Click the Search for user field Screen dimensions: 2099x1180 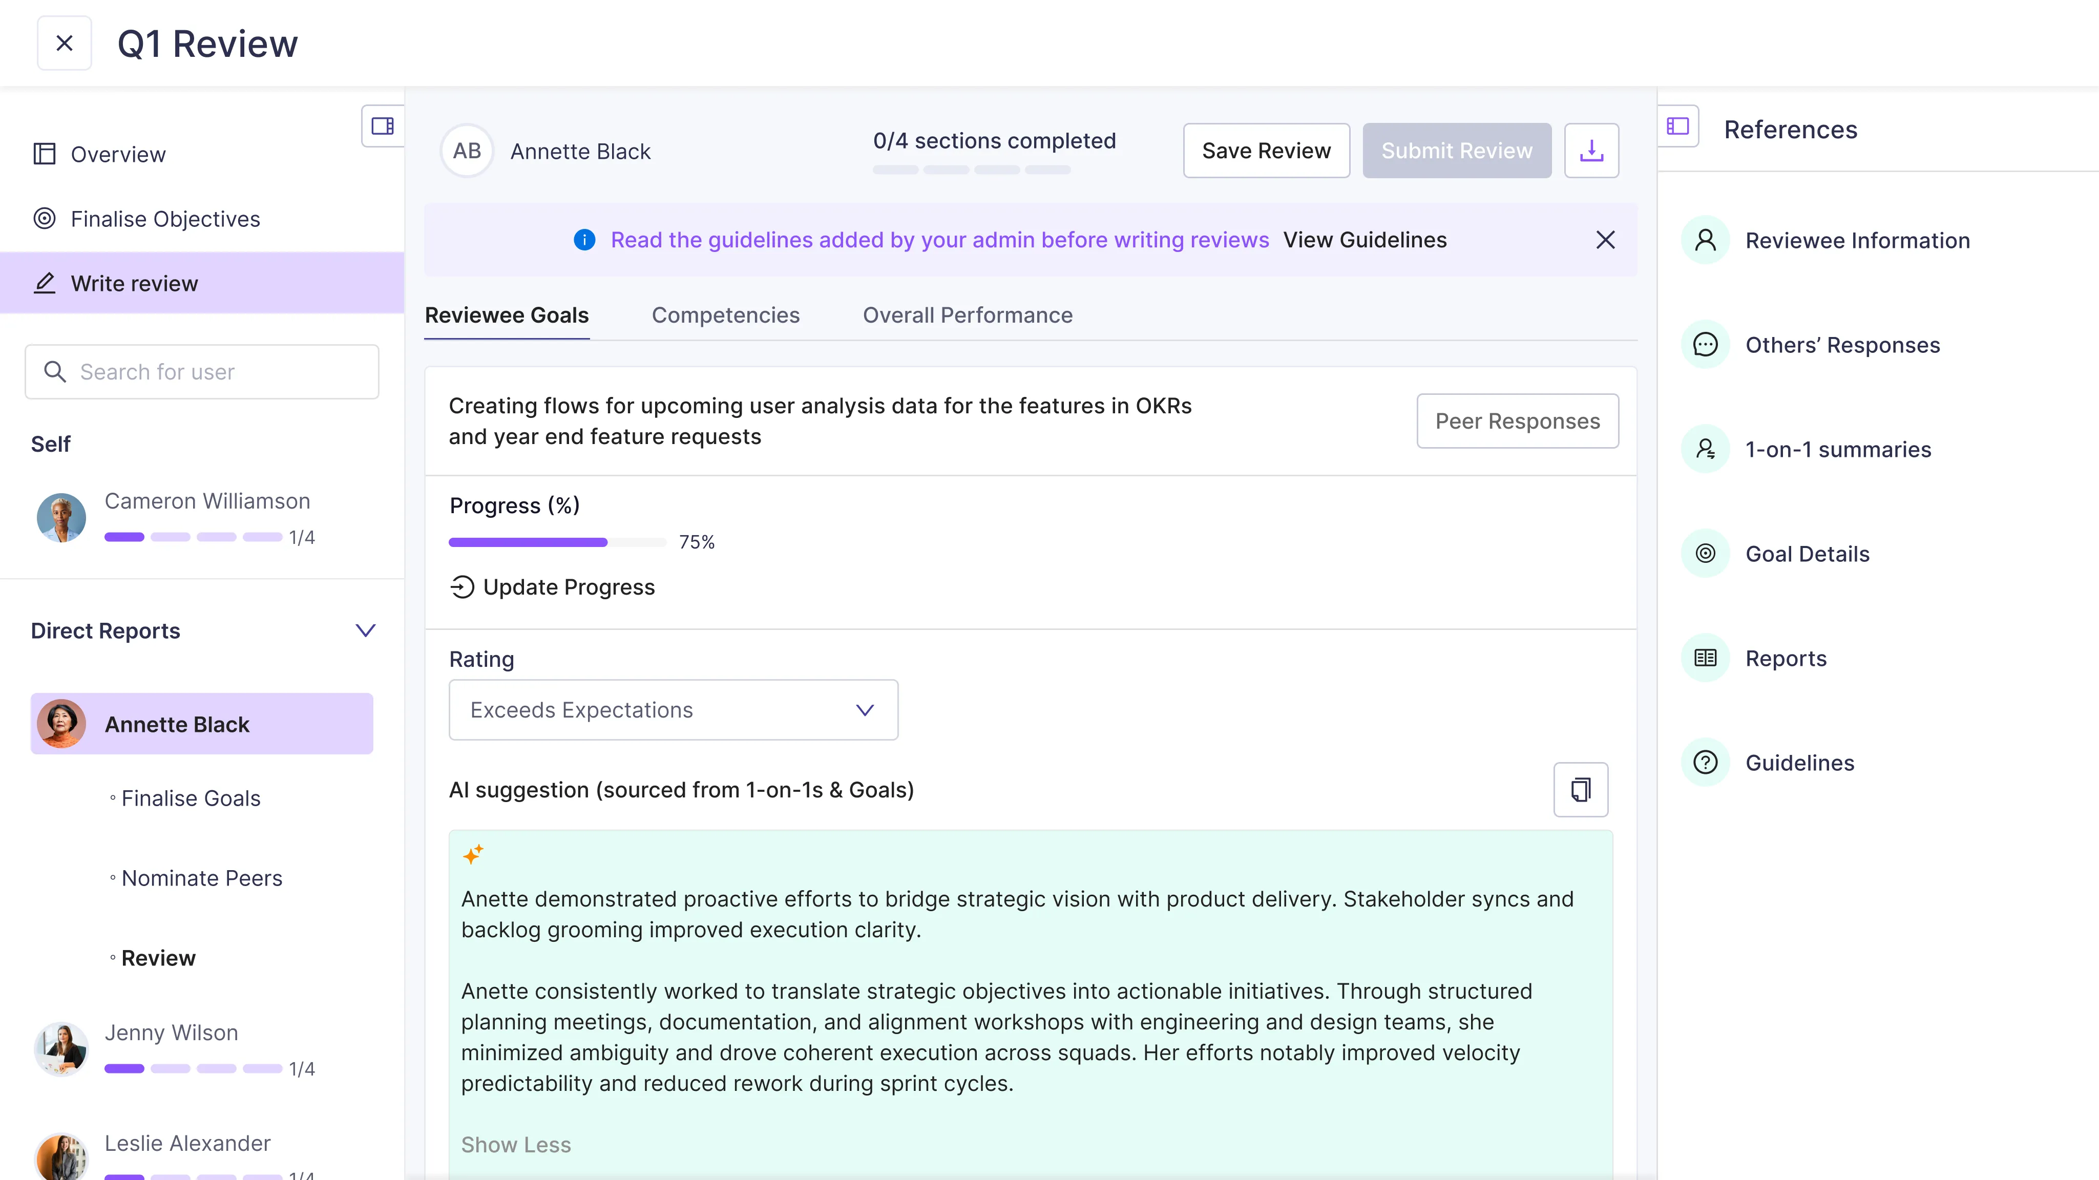tap(202, 372)
